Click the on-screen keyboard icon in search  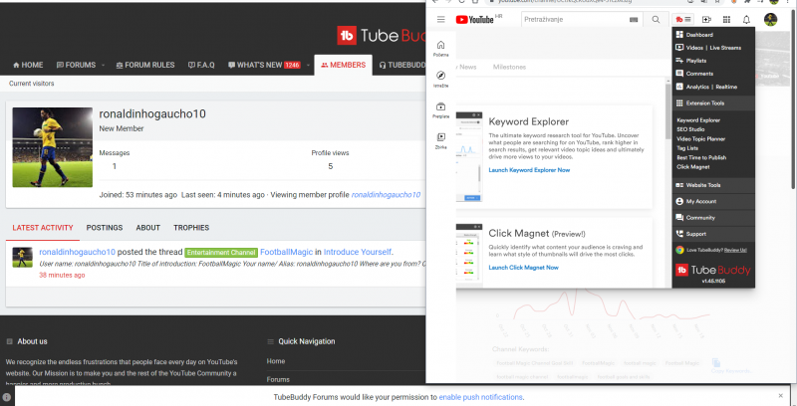click(x=634, y=19)
